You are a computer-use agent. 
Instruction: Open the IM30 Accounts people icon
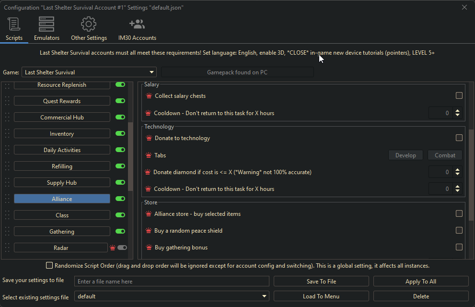(137, 24)
